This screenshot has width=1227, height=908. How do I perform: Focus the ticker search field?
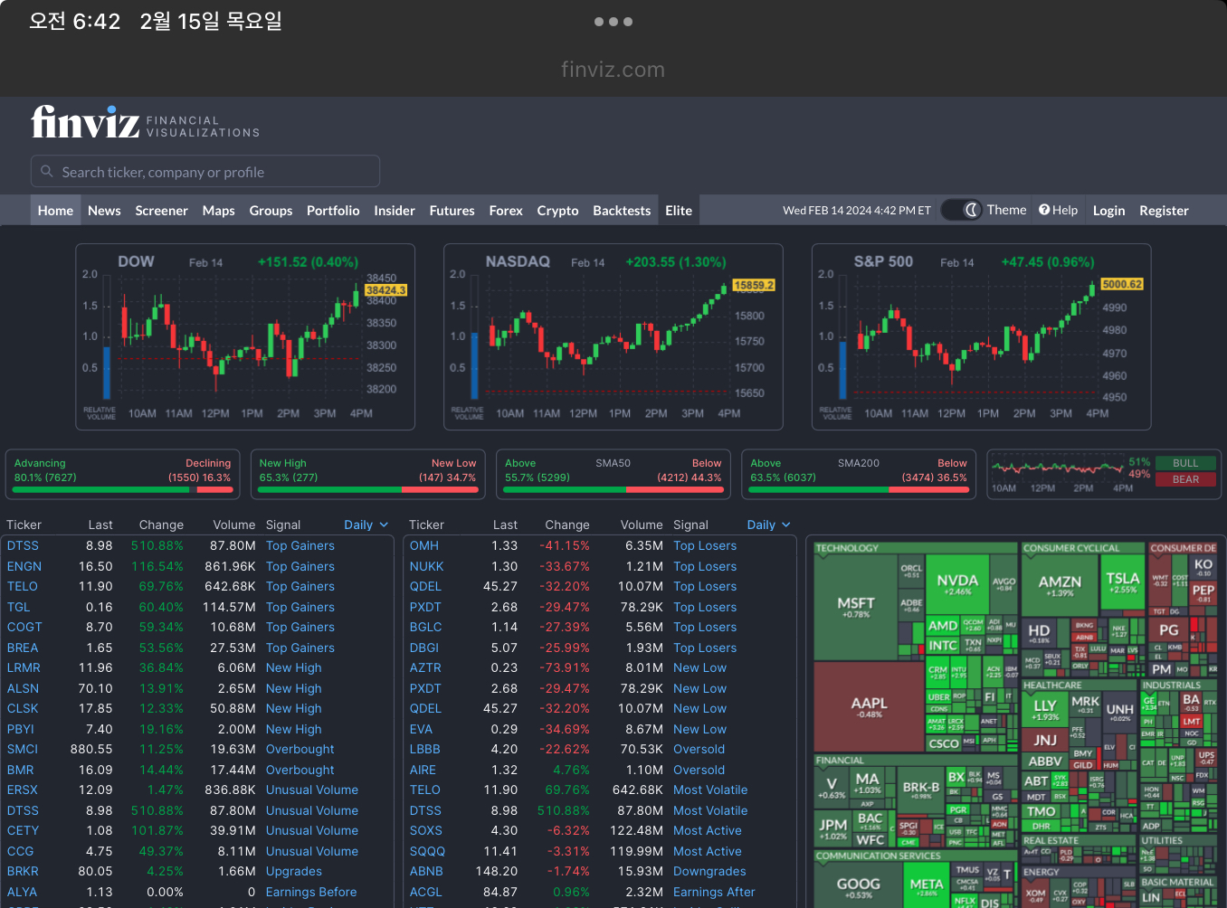pos(205,171)
